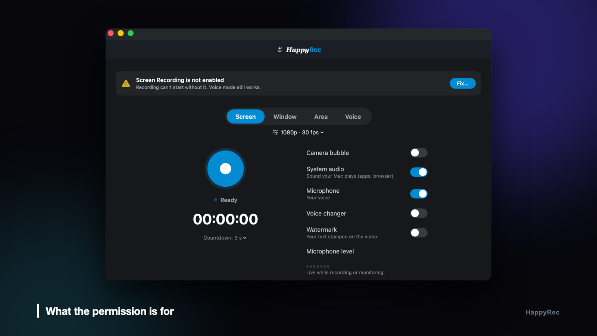Click the 'Sound your Mac plays' description

coord(350,176)
